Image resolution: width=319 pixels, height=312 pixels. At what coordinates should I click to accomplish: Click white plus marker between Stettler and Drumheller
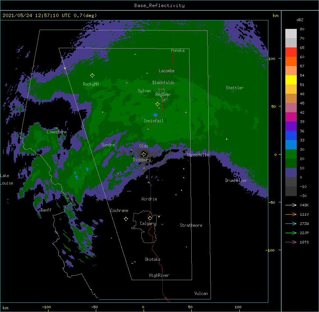[x=226, y=139]
